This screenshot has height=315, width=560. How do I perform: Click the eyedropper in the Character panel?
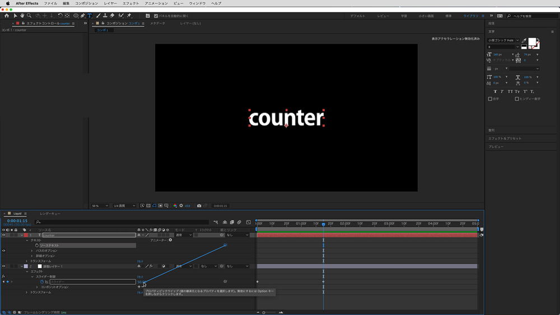524,41
